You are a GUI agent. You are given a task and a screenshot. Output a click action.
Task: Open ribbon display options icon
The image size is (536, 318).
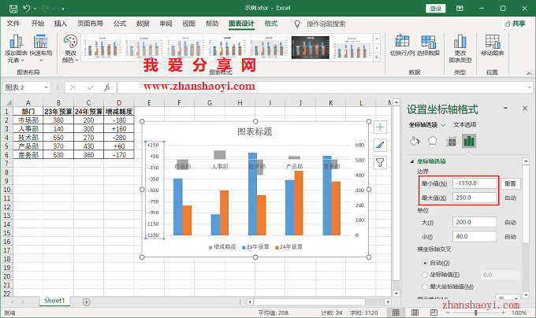[x=460, y=8]
